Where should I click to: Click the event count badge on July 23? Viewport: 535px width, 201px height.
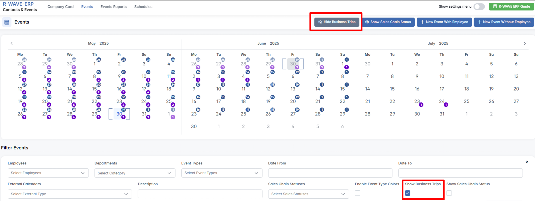click(x=421, y=105)
